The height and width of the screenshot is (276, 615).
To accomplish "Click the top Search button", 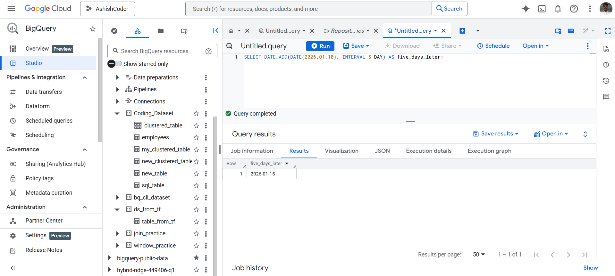I will coord(450,9).
